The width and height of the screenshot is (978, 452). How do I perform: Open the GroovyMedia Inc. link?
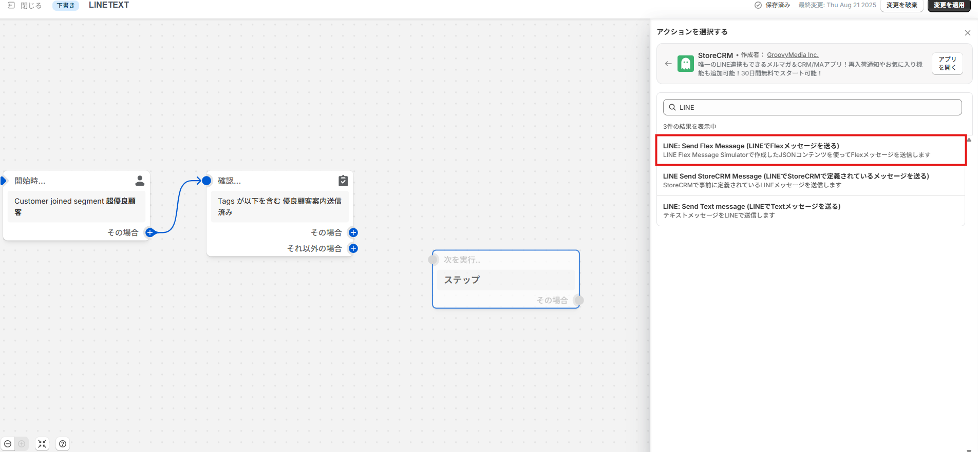(793, 55)
